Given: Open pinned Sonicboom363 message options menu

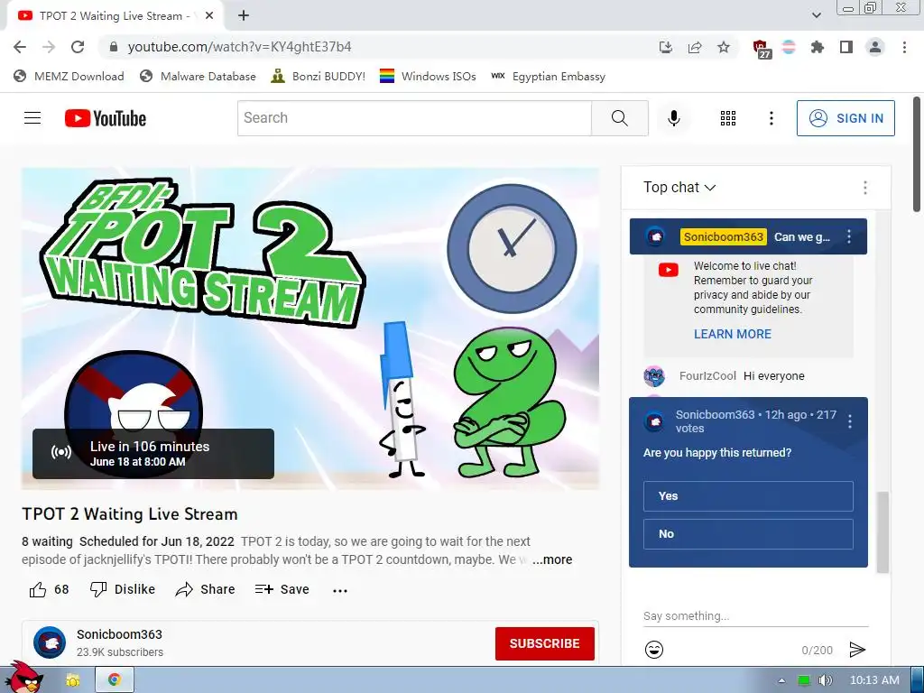Looking at the screenshot, I should pos(849,236).
